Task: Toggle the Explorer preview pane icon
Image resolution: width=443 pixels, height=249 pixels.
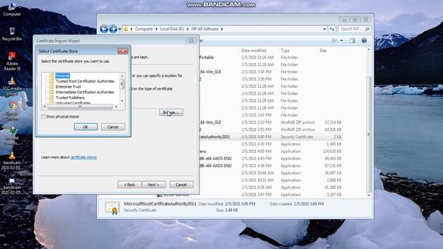Action: [x=352, y=41]
